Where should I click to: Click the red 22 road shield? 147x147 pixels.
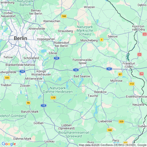pos(145,34)
